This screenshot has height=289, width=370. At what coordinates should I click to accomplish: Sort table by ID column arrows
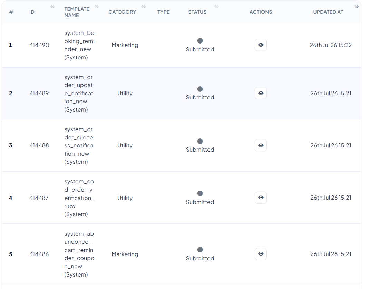coord(52,6)
